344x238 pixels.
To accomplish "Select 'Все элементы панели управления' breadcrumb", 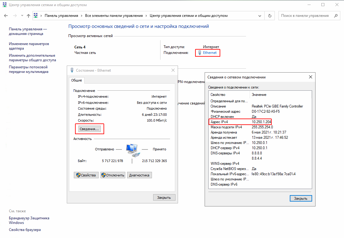I will click(114, 16).
